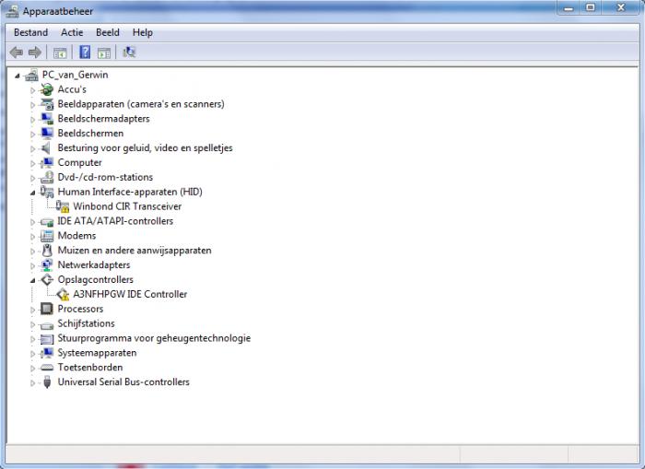Select Dvd-/cd-rom-stations label

coord(105,177)
